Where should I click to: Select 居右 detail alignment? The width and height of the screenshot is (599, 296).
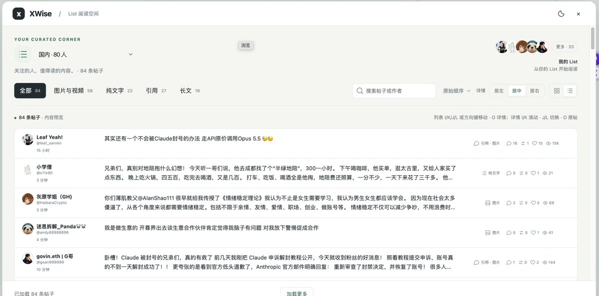click(535, 91)
